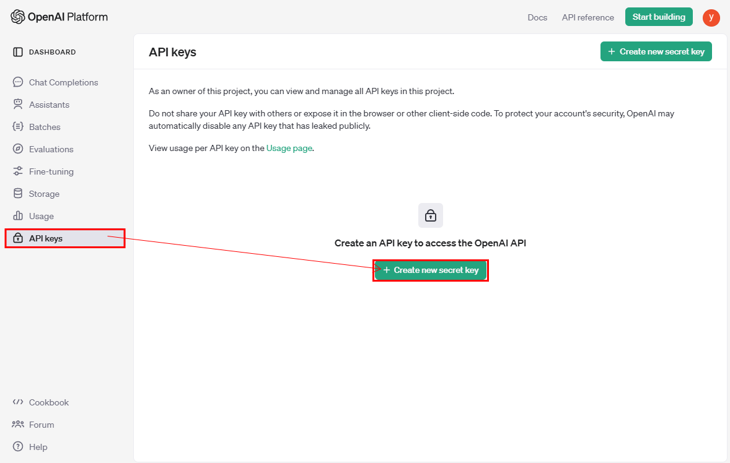Click the Assistants robot icon
Image resolution: width=730 pixels, height=463 pixels.
click(x=18, y=105)
